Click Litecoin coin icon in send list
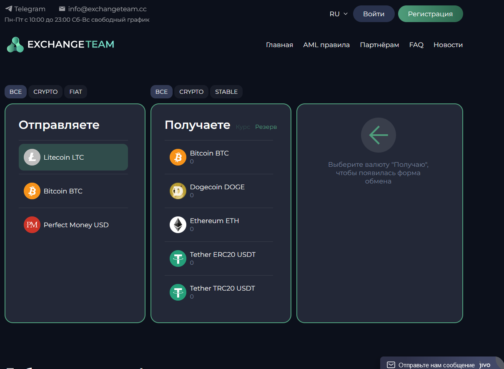This screenshot has height=369, width=504. 32,157
